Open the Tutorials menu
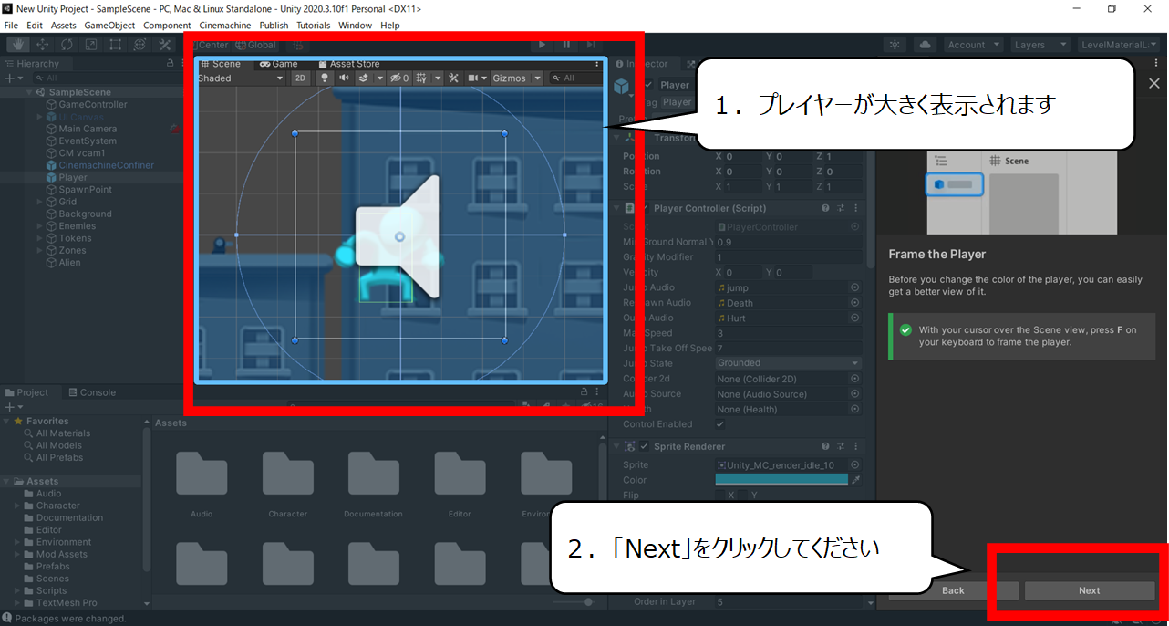 (314, 26)
